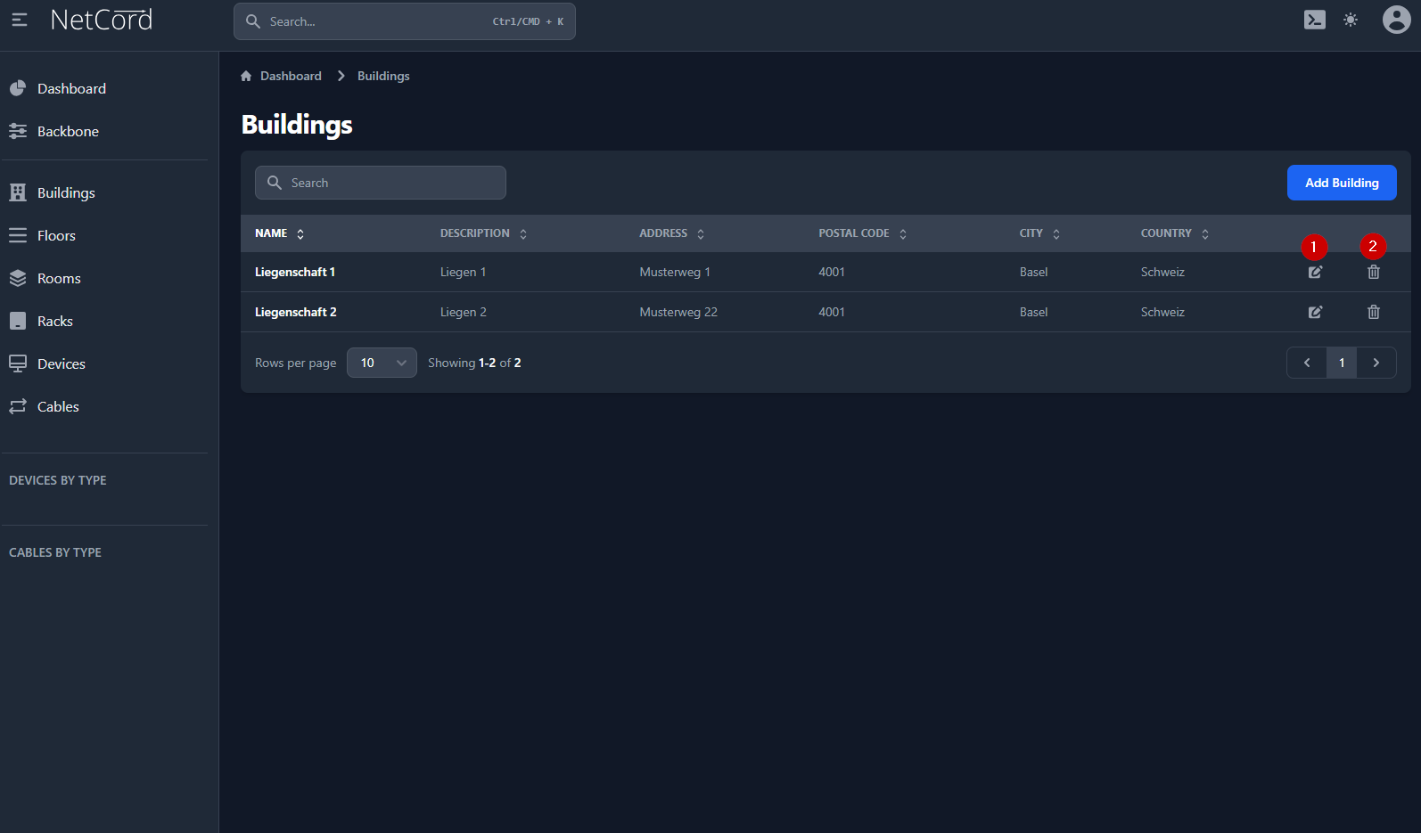Open Cables from the sidebar

click(x=58, y=407)
